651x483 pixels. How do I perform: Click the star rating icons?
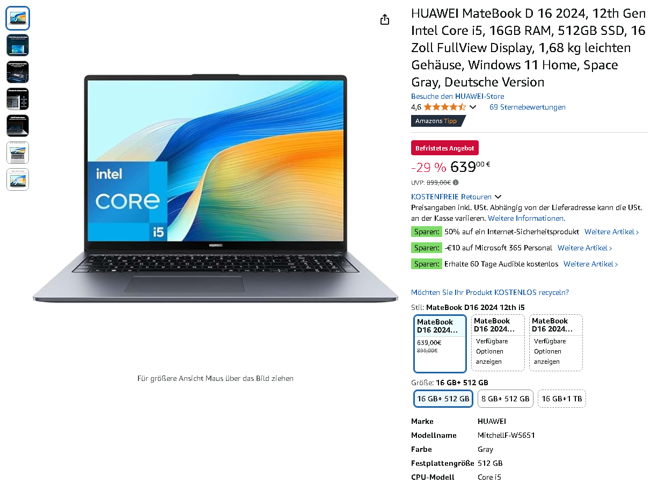coord(444,107)
